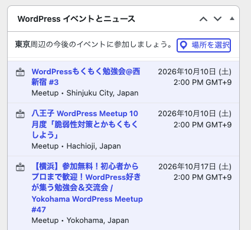Viewport: 251px width, 230px height.
Task: Select the text Meetup・Shinjuku City, Japan
Action: (85, 93)
